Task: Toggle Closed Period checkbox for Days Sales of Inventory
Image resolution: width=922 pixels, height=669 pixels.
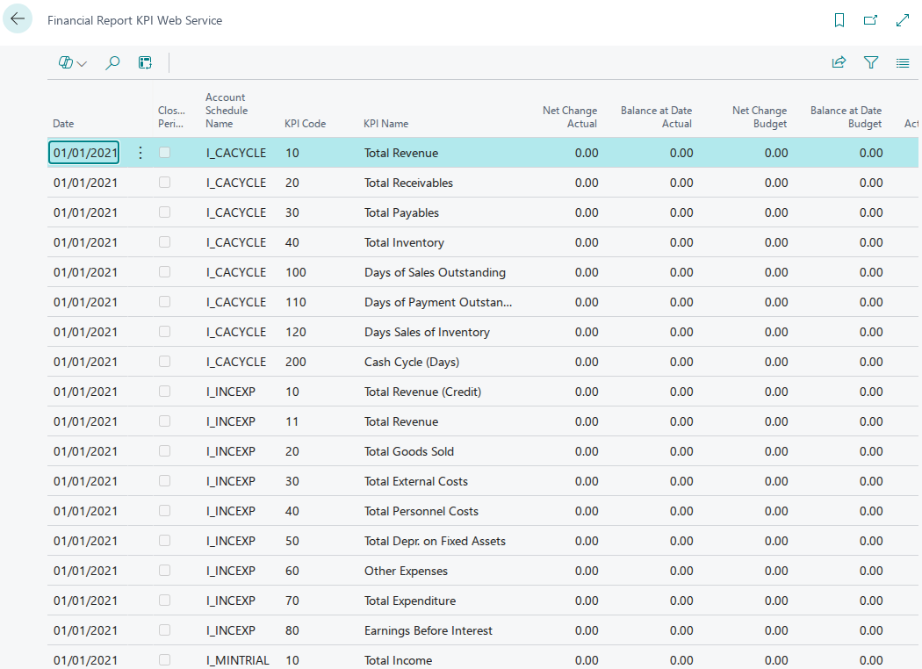Action: (165, 332)
